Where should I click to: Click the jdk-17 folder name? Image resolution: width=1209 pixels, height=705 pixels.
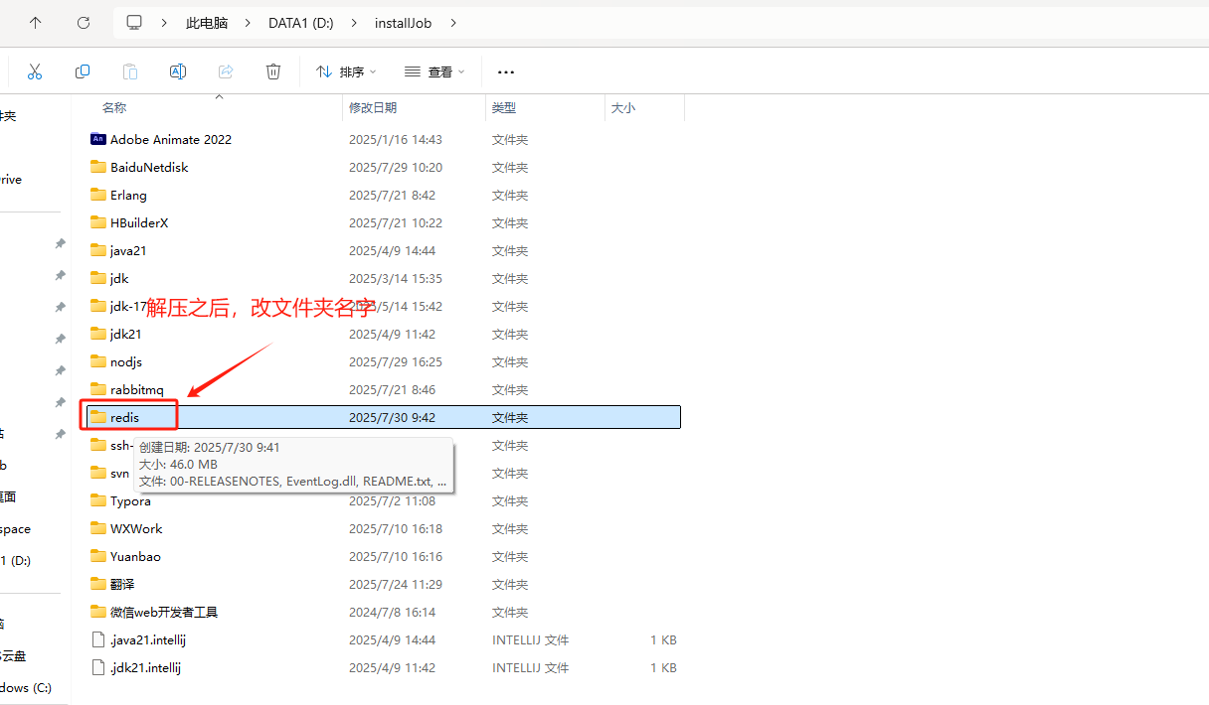point(128,306)
